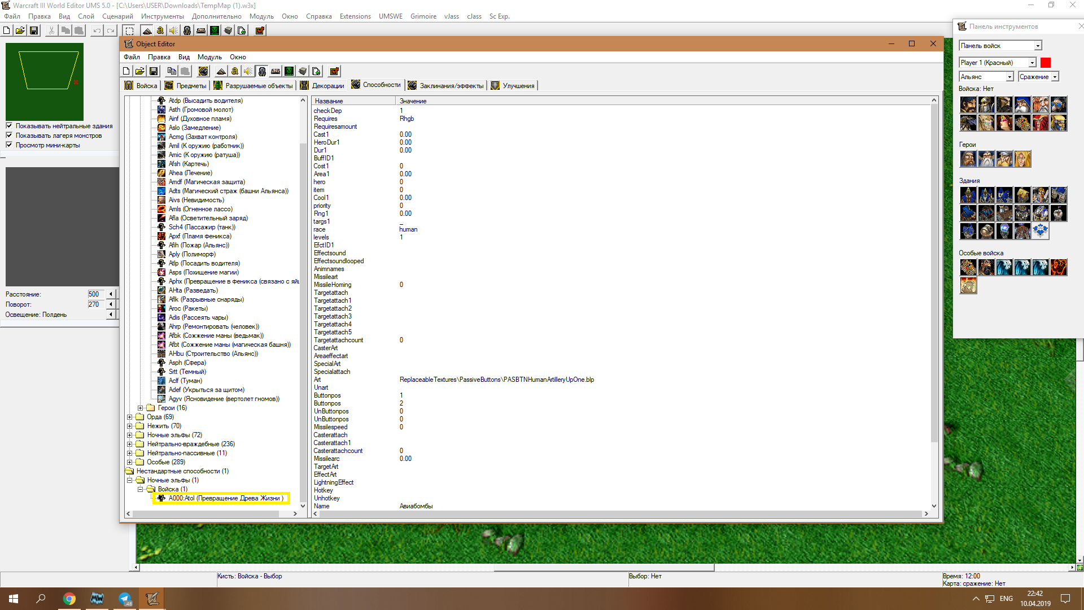Open Модуль menu in Object Editor

tap(209, 57)
